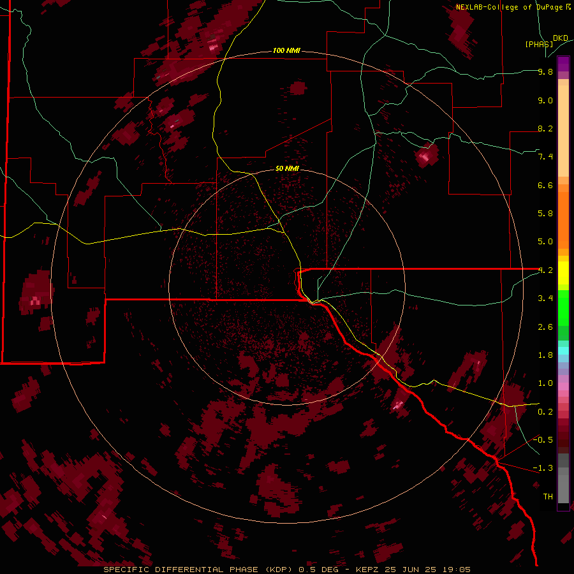
Task: Click the "50 NMI" range ring label
Action: point(287,168)
